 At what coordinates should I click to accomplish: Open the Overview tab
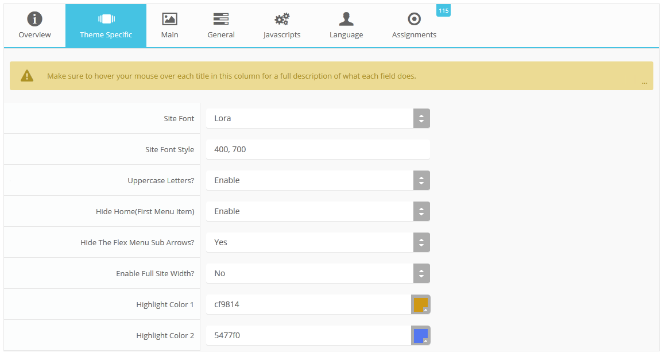[34, 26]
